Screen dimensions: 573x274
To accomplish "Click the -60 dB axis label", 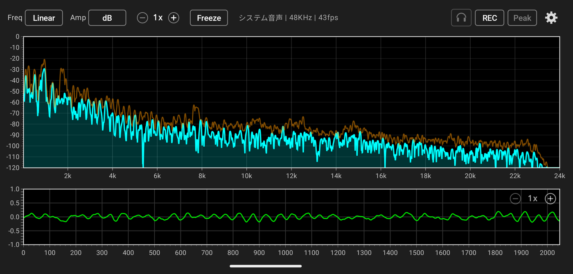I will (14, 102).
